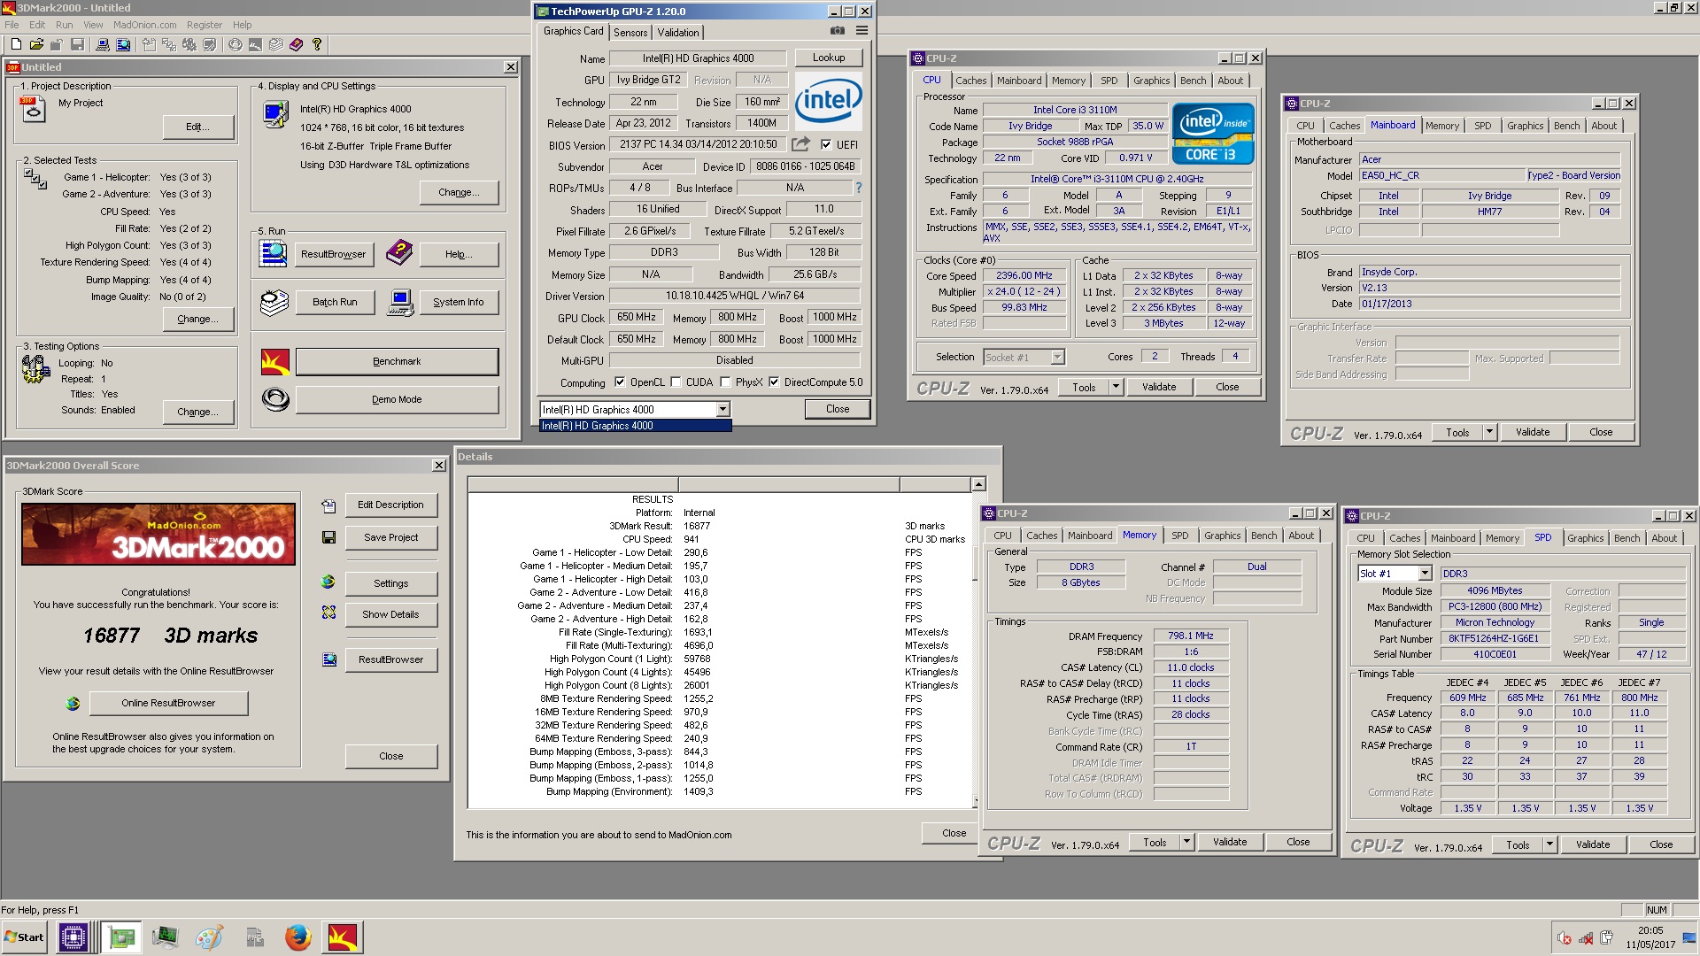Open the MadOnion.com menu
The height and width of the screenshot is (956, 1700).
click(144, 25)
